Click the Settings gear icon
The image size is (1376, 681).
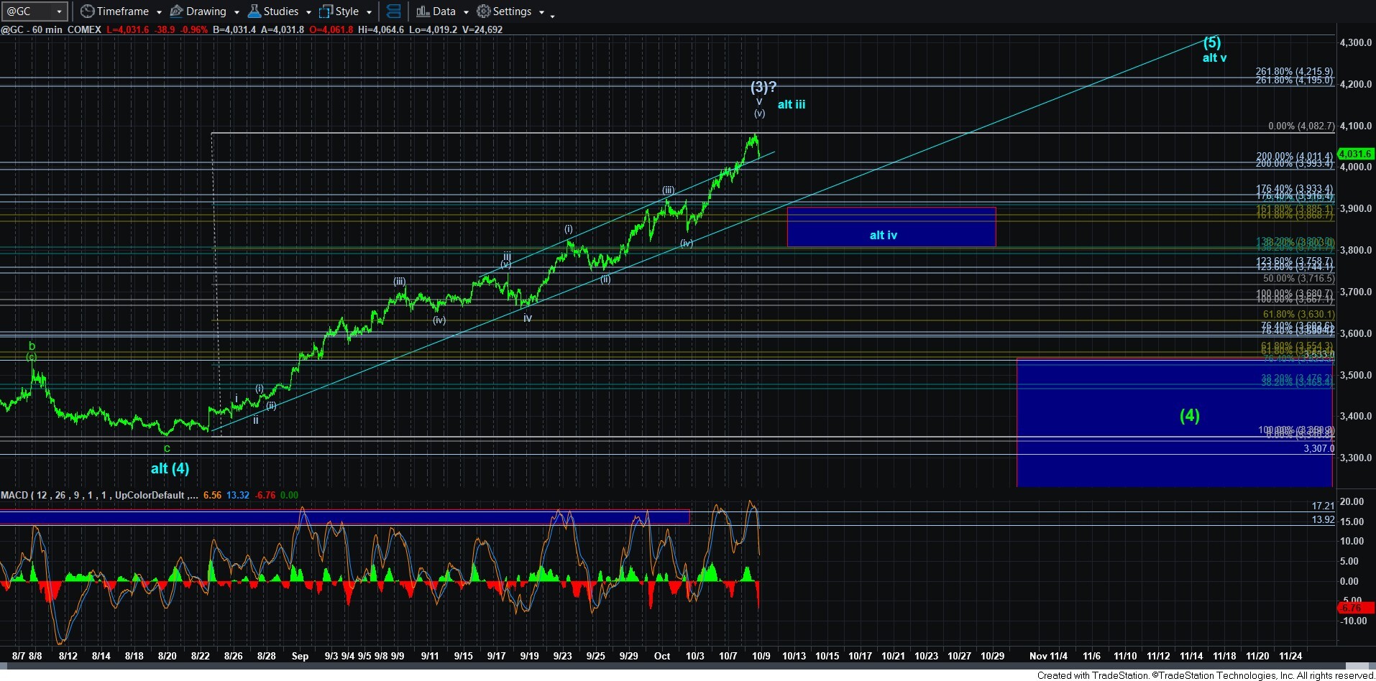coord(484,11)
